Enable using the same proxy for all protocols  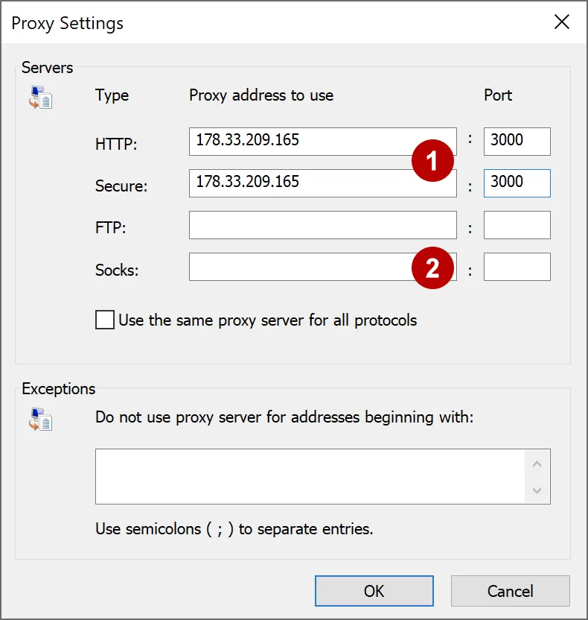tap(105, 320)
